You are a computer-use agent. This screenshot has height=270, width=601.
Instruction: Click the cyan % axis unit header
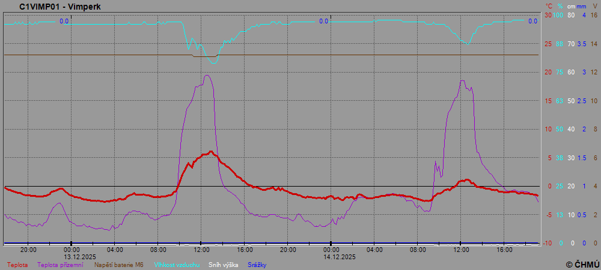(560, 6)
